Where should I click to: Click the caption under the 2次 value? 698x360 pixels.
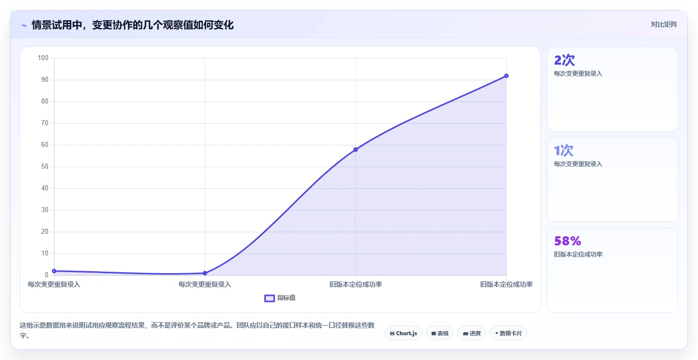578,74
